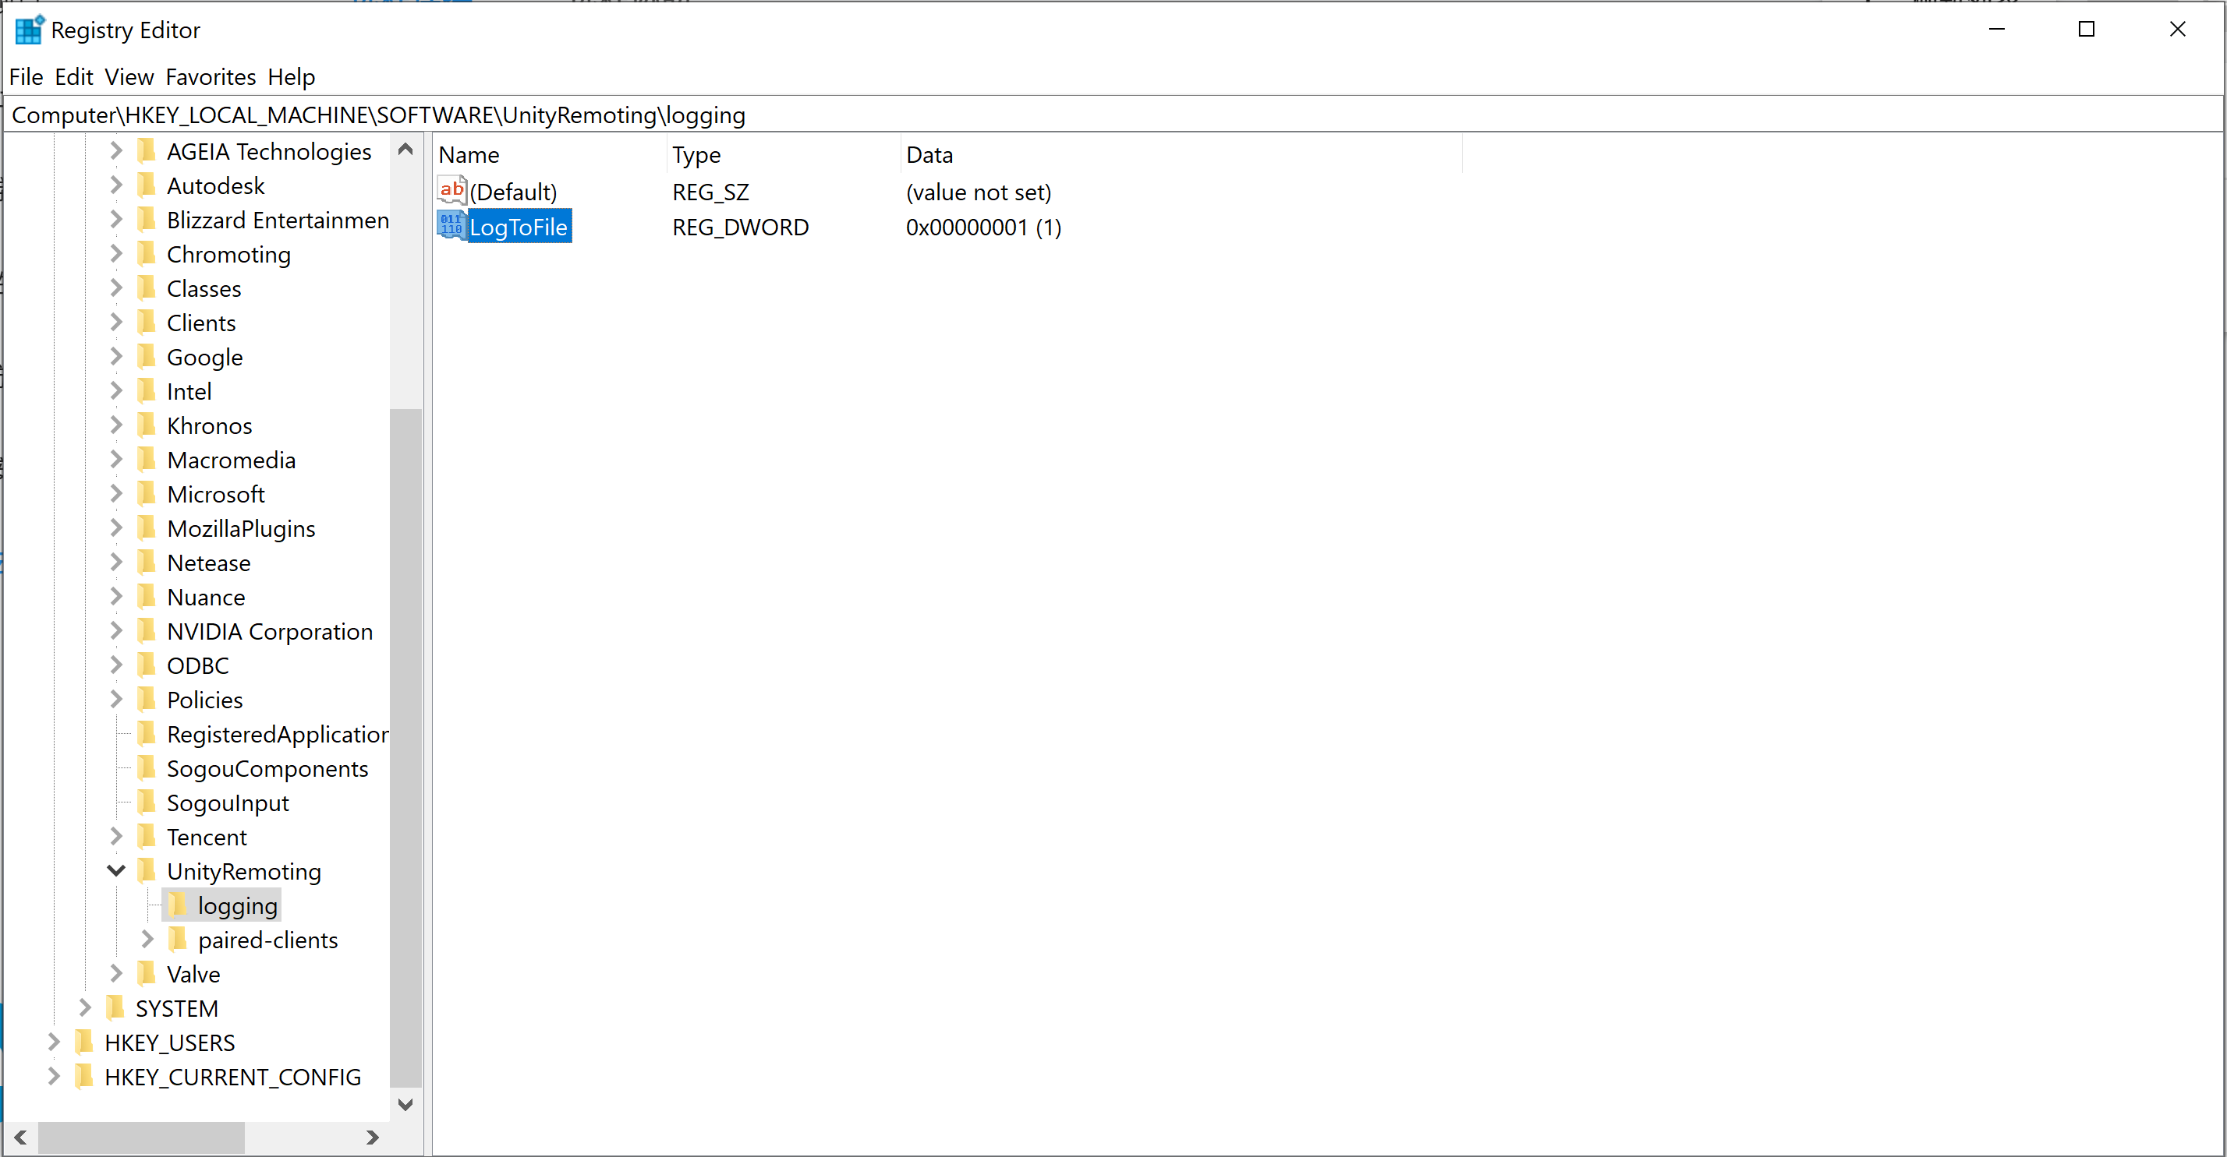The width and height of the screenshot is (2227, 1157).
Task: Expand the paired-clients subkey
Action: click(147, 940)
